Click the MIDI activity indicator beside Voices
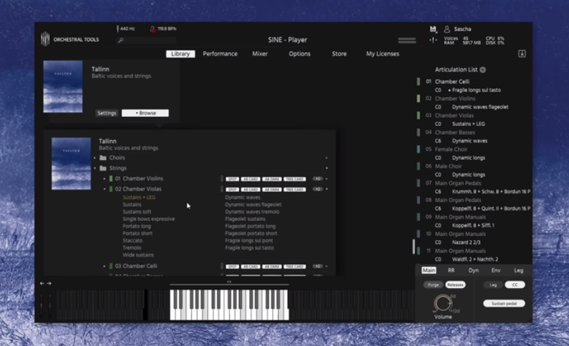569x346 pixels. pyautogui.click(x=433, y=40)
